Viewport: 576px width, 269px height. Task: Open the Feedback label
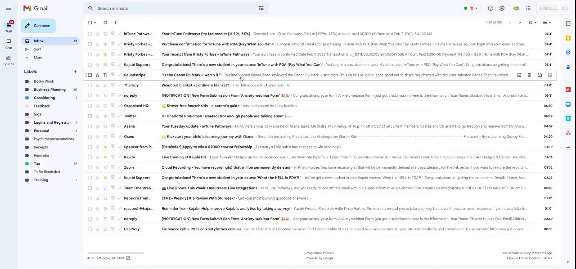(42, 106)
